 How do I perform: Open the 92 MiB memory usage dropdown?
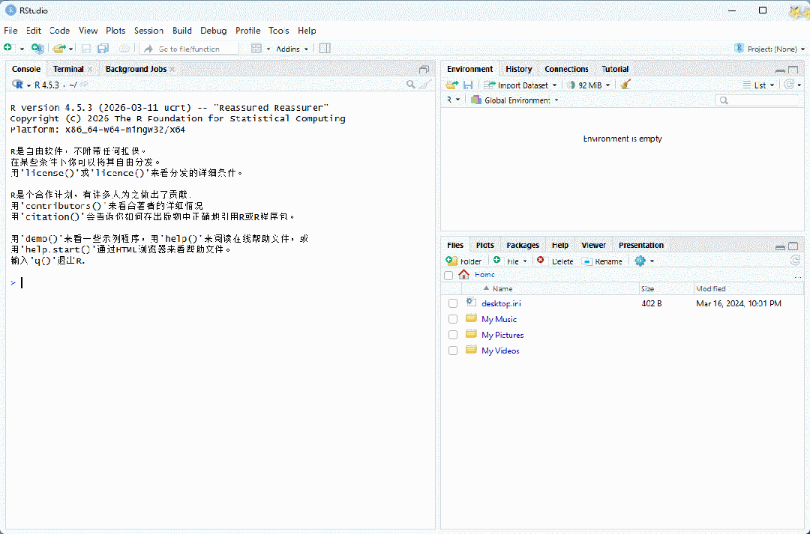(x=589, y=85)
